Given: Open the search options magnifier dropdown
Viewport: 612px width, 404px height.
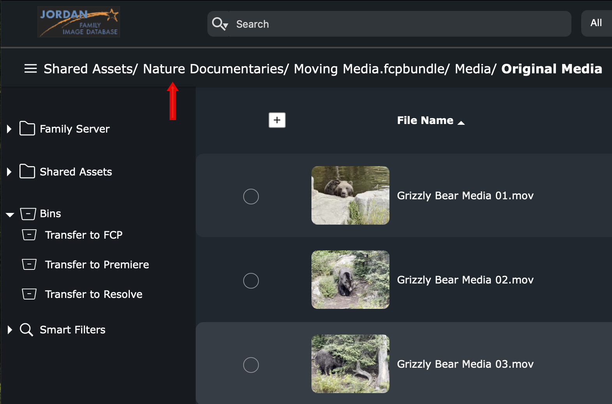Looking at the screenshot, I should click(219, 24).
